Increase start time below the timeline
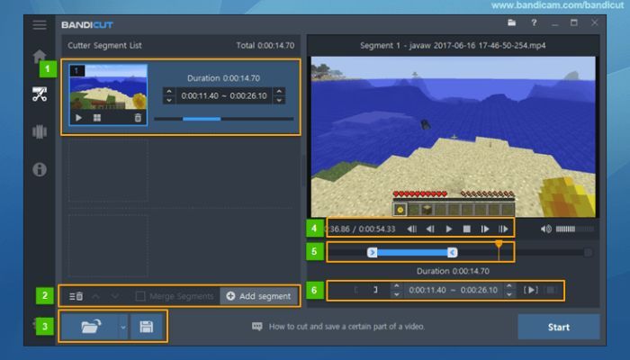630x360 pixels. coord(396,285)
